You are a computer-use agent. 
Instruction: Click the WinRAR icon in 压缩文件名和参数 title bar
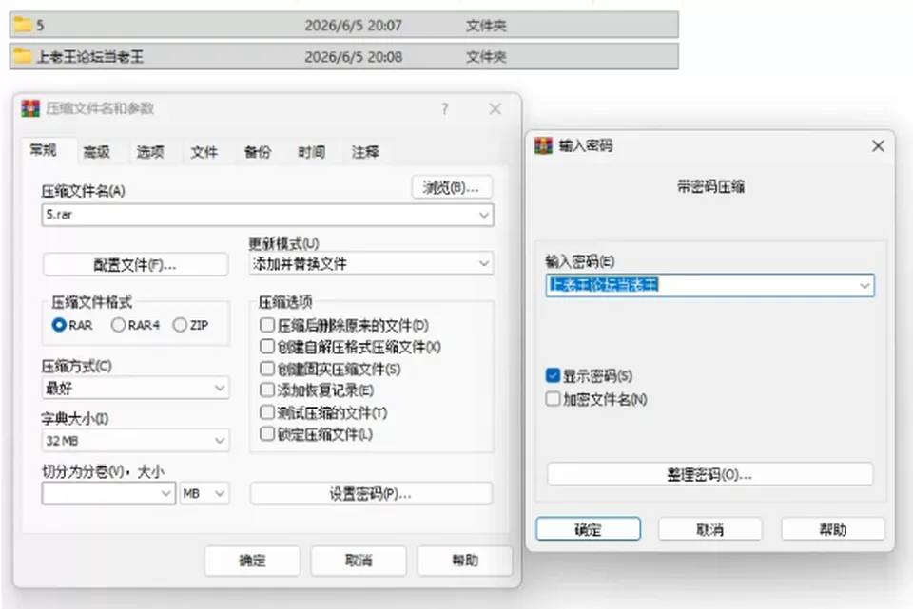[30, 108]
